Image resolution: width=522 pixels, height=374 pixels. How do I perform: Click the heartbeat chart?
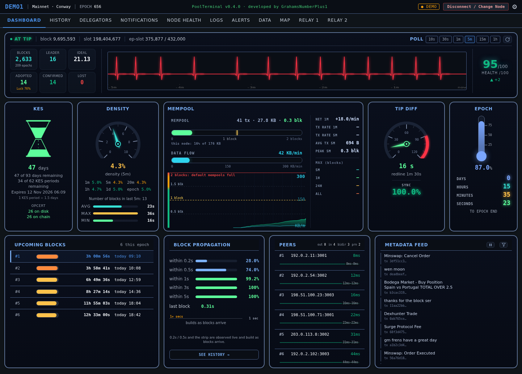287,71
